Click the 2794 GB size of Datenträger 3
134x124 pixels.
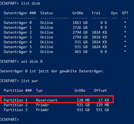(x=80, y=37)
